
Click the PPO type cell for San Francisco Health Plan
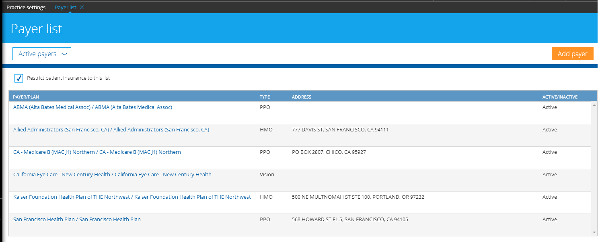click(x=265, y=220)
